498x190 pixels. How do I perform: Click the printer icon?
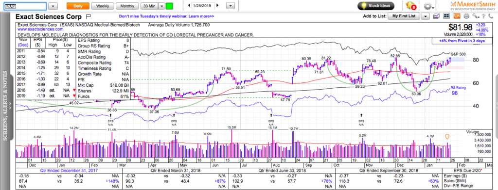tap(466, 16)
